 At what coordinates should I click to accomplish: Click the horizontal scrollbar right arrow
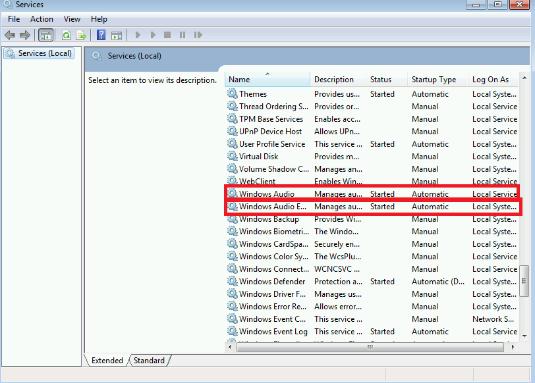(513, 347)
